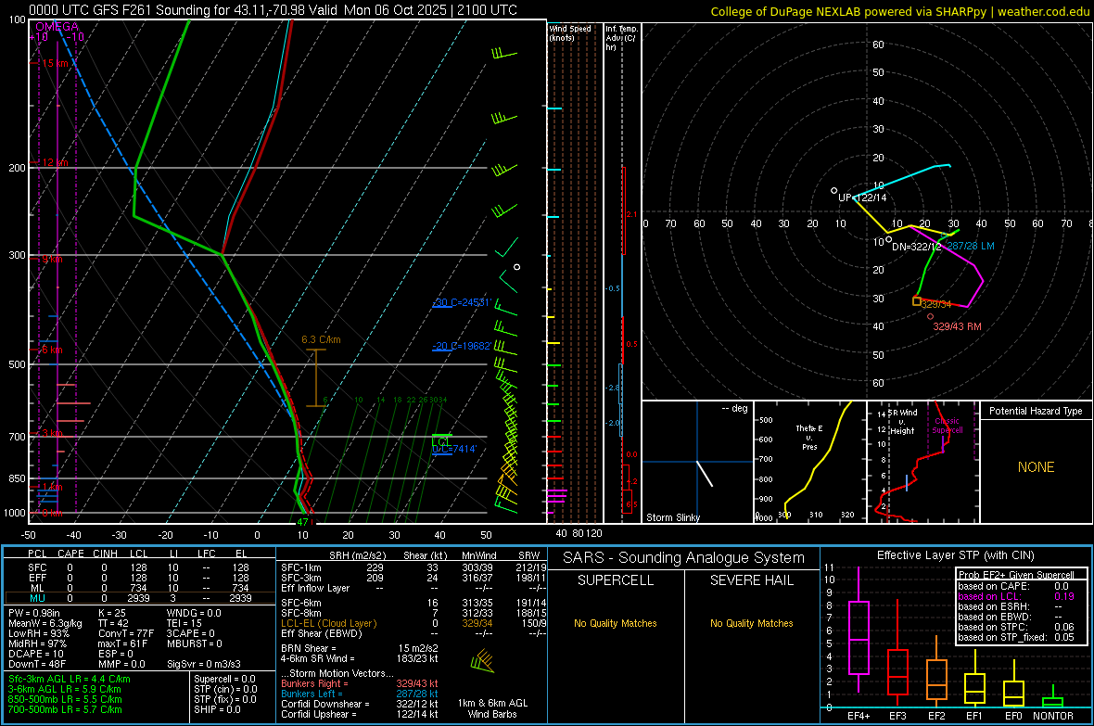Click the 'Theta-E v. Pres' label
The image size is (1094, 726).
click(809, 438)
